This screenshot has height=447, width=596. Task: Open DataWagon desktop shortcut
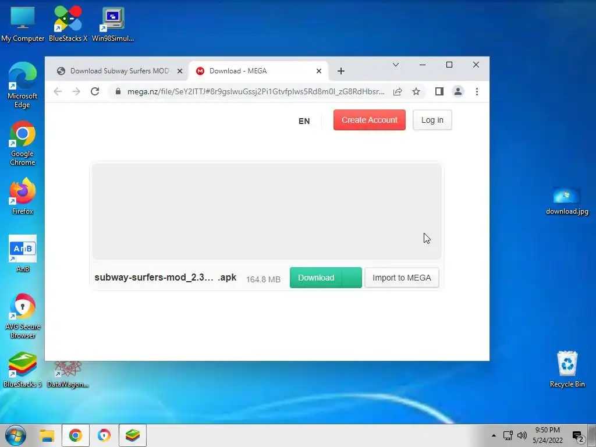click(x=68, y=374)
